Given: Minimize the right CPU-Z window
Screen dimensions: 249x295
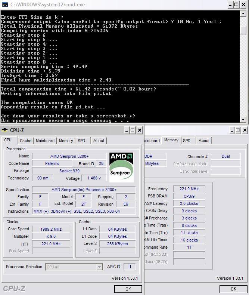Looking at the screenshot, I should point(232,130).
